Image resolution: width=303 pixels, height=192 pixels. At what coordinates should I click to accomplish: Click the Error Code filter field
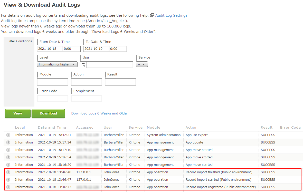(x=52, y=98)
